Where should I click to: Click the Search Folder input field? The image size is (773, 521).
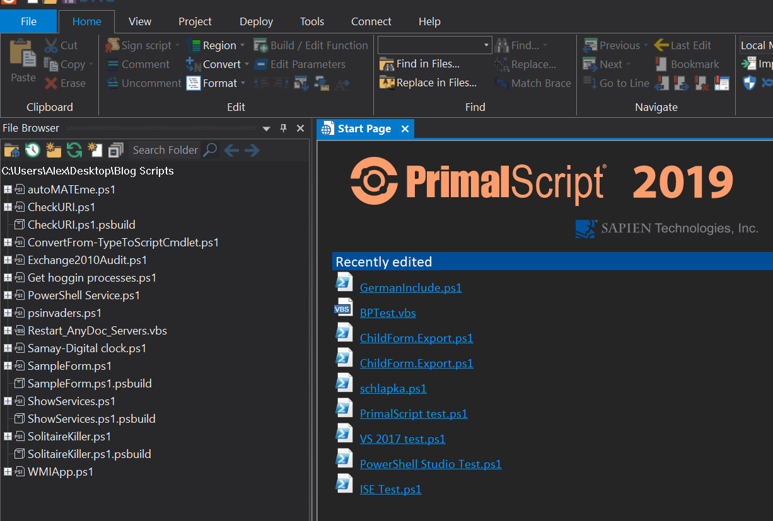pyautogui.click(x=165, y=150)
